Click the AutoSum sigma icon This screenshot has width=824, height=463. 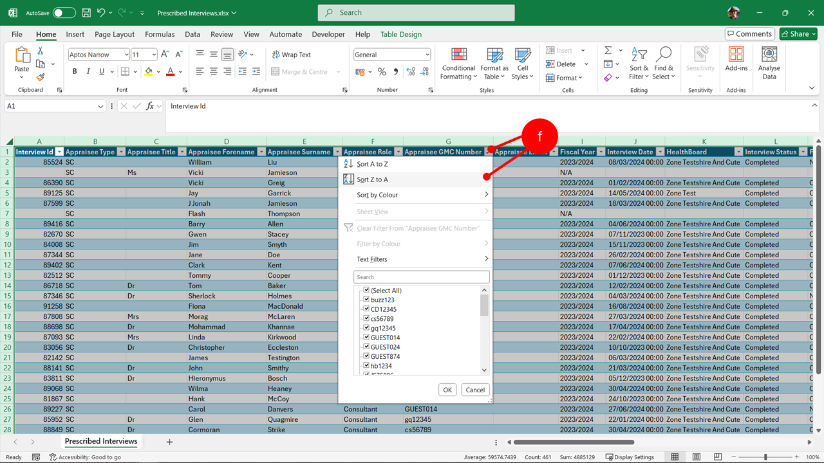click(608, 50)
